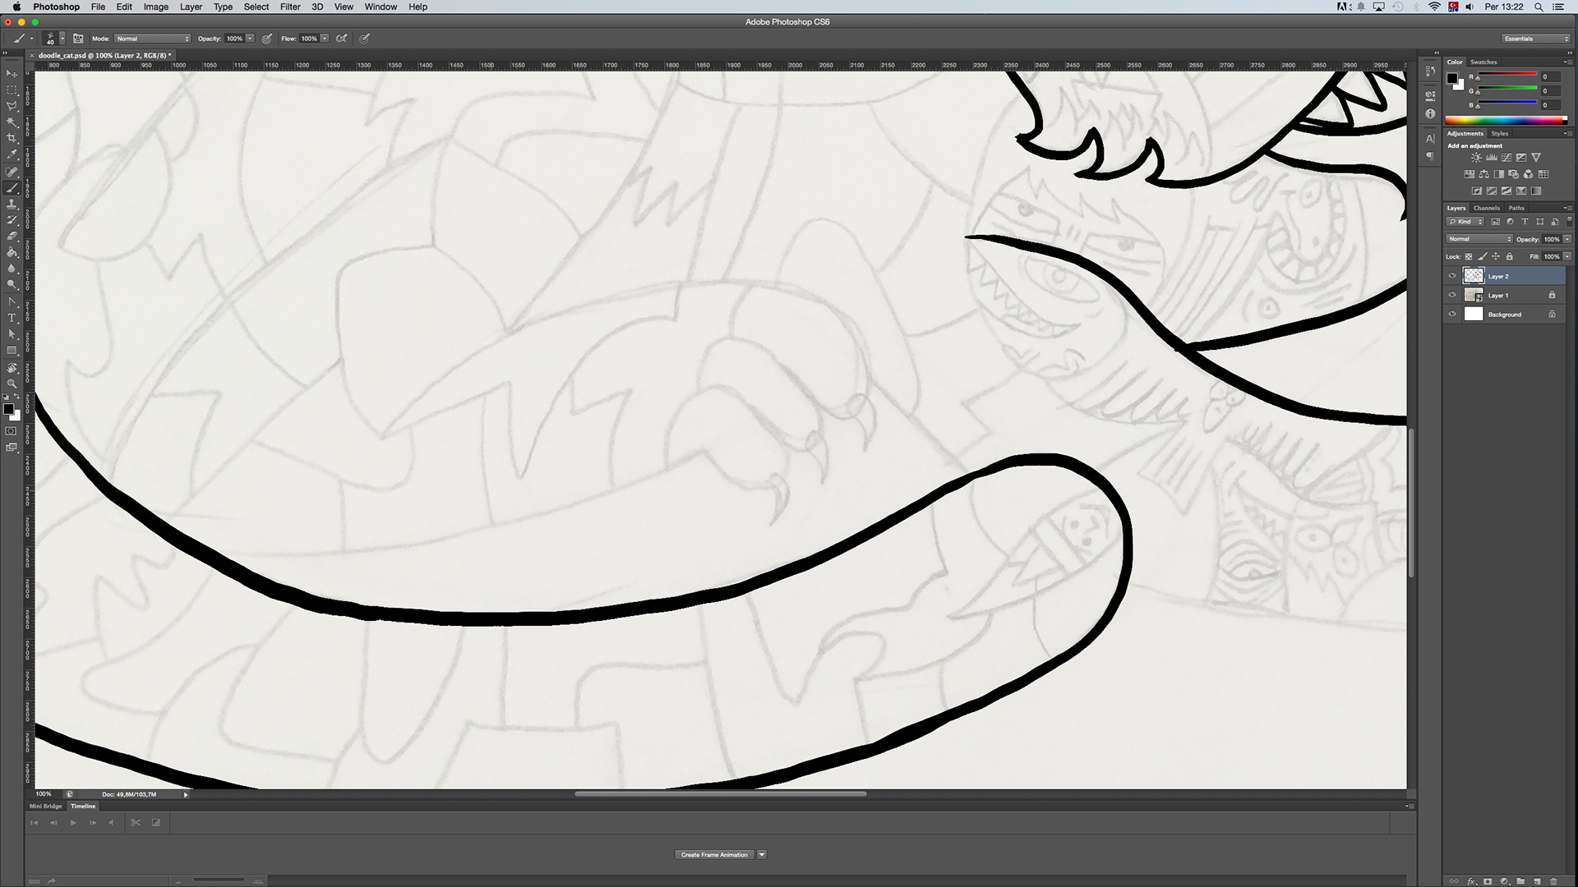Open the Filter menu
1578x887 pixels.
click(290, 7)
